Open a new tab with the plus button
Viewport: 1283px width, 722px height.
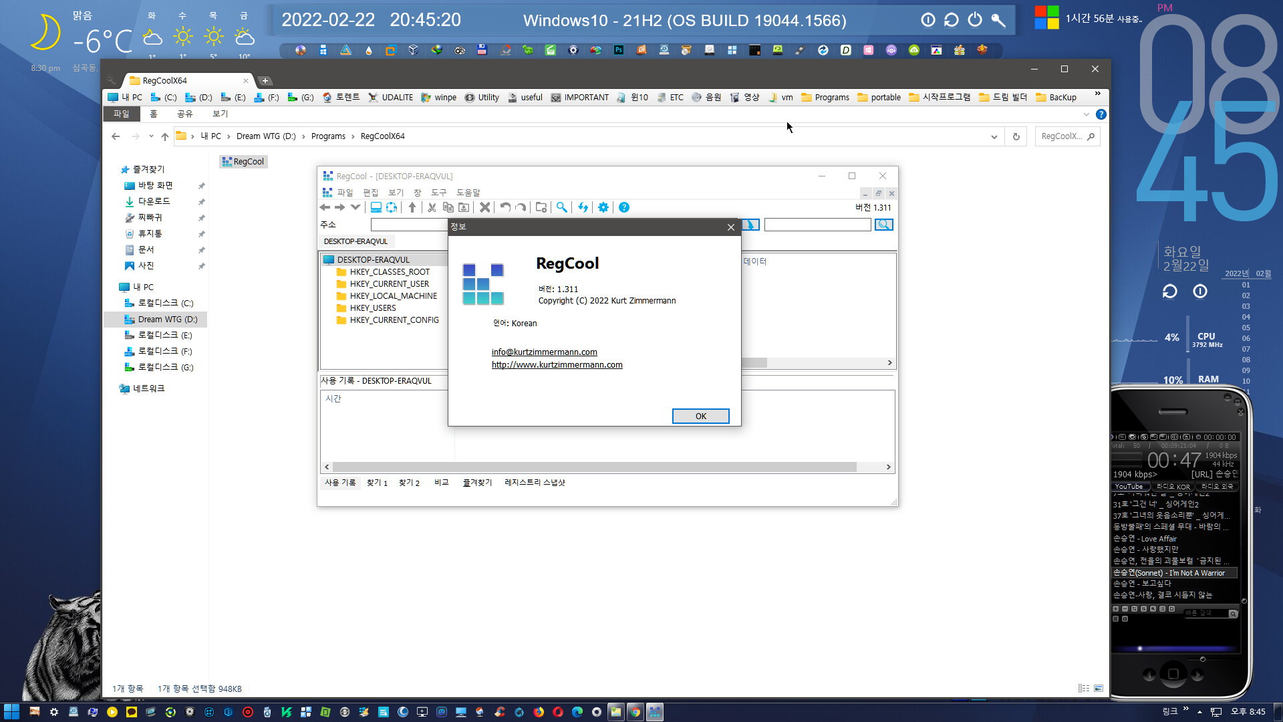pos(265,81)
